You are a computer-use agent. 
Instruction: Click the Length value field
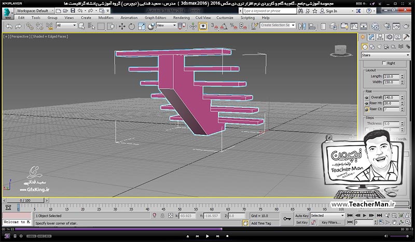click(392, 77)
